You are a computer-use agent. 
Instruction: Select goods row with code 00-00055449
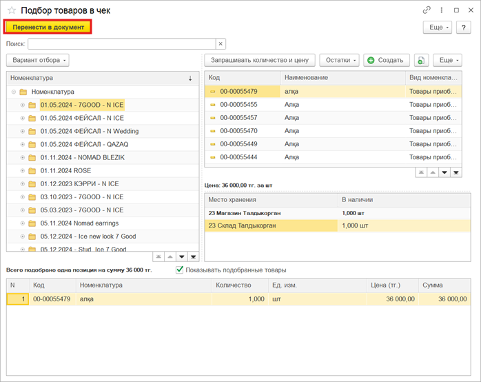333,144
